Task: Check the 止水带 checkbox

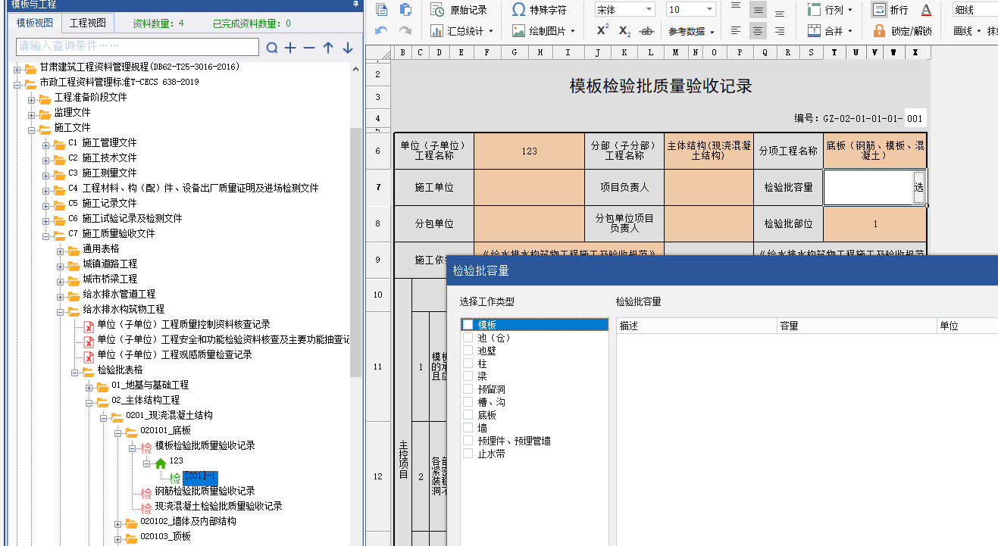Action: pos(468,453)
